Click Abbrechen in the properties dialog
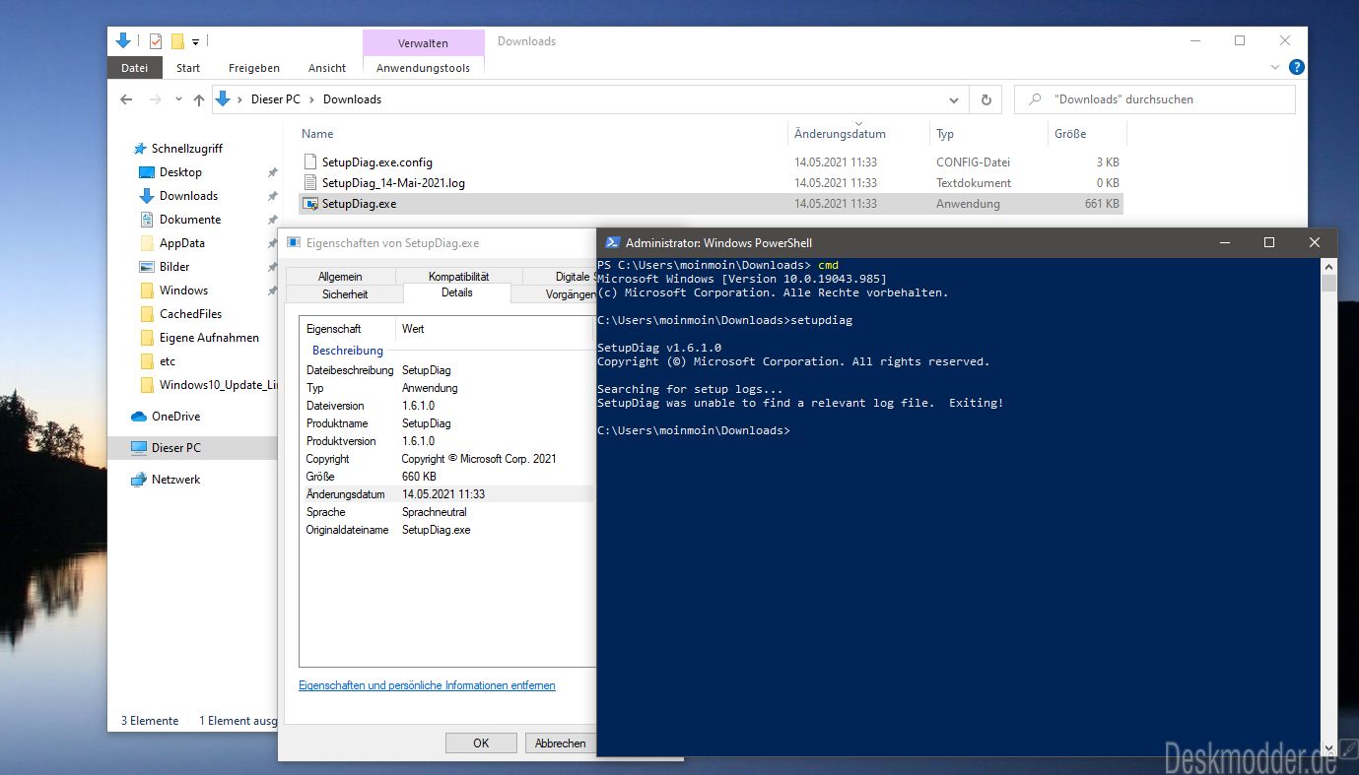1359x775 pixels. 560,743
